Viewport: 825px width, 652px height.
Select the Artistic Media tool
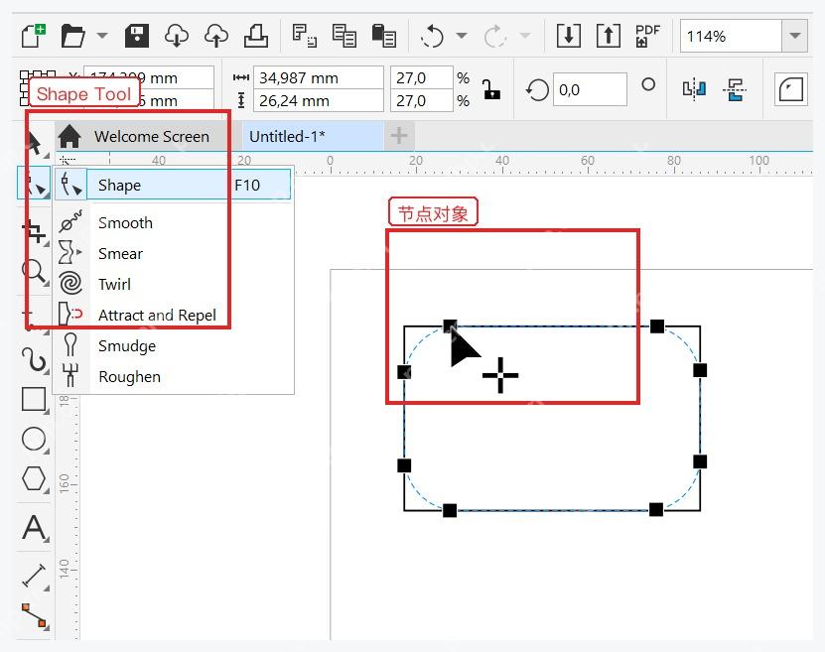[35, 359]
